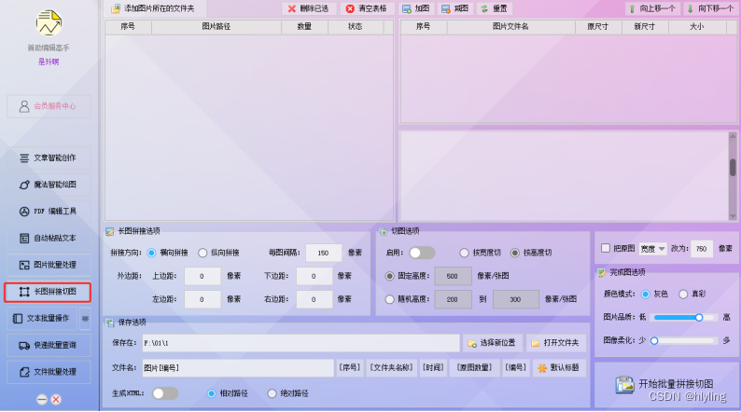Insert the [编号] filename tag
Screen dimensions: 741x412
[x=515, y=367]
